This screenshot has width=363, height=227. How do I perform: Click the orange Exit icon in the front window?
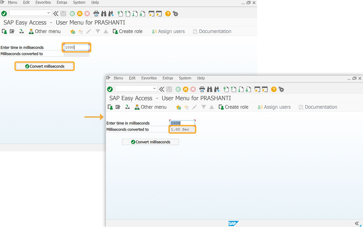[x=185, y=89]
